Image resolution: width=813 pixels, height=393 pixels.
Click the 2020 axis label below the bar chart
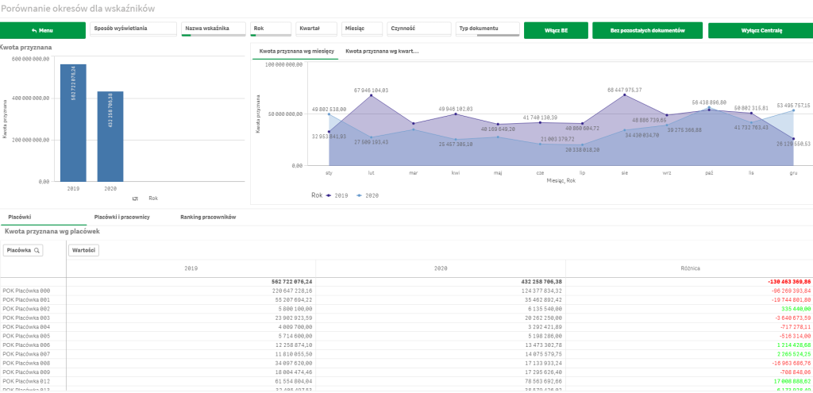pos(110,189)
